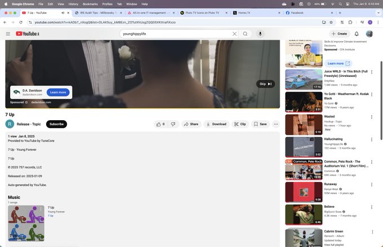Open Chrome profile avatar in toolbar
383x247 pixels.
(370, 22)
